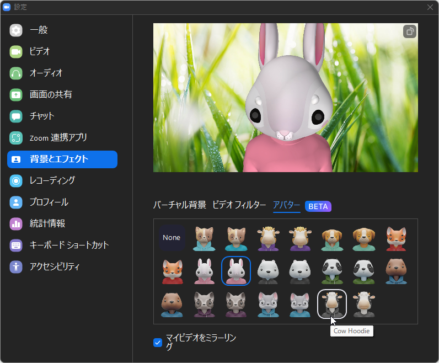Pick the polar bear avatar in black T-shirt
This screenshot has height=363, width=439.
pyautogui.click(x=300, y=271)
